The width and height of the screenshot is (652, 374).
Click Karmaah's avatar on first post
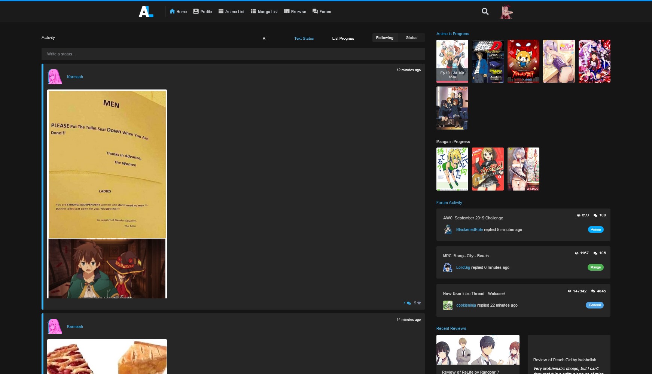click(x=55, y=77)
